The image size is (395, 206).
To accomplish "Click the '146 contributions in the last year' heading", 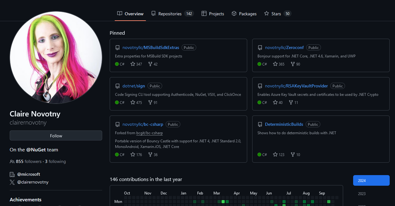I will pyautogui.click(x=146, y=179).
